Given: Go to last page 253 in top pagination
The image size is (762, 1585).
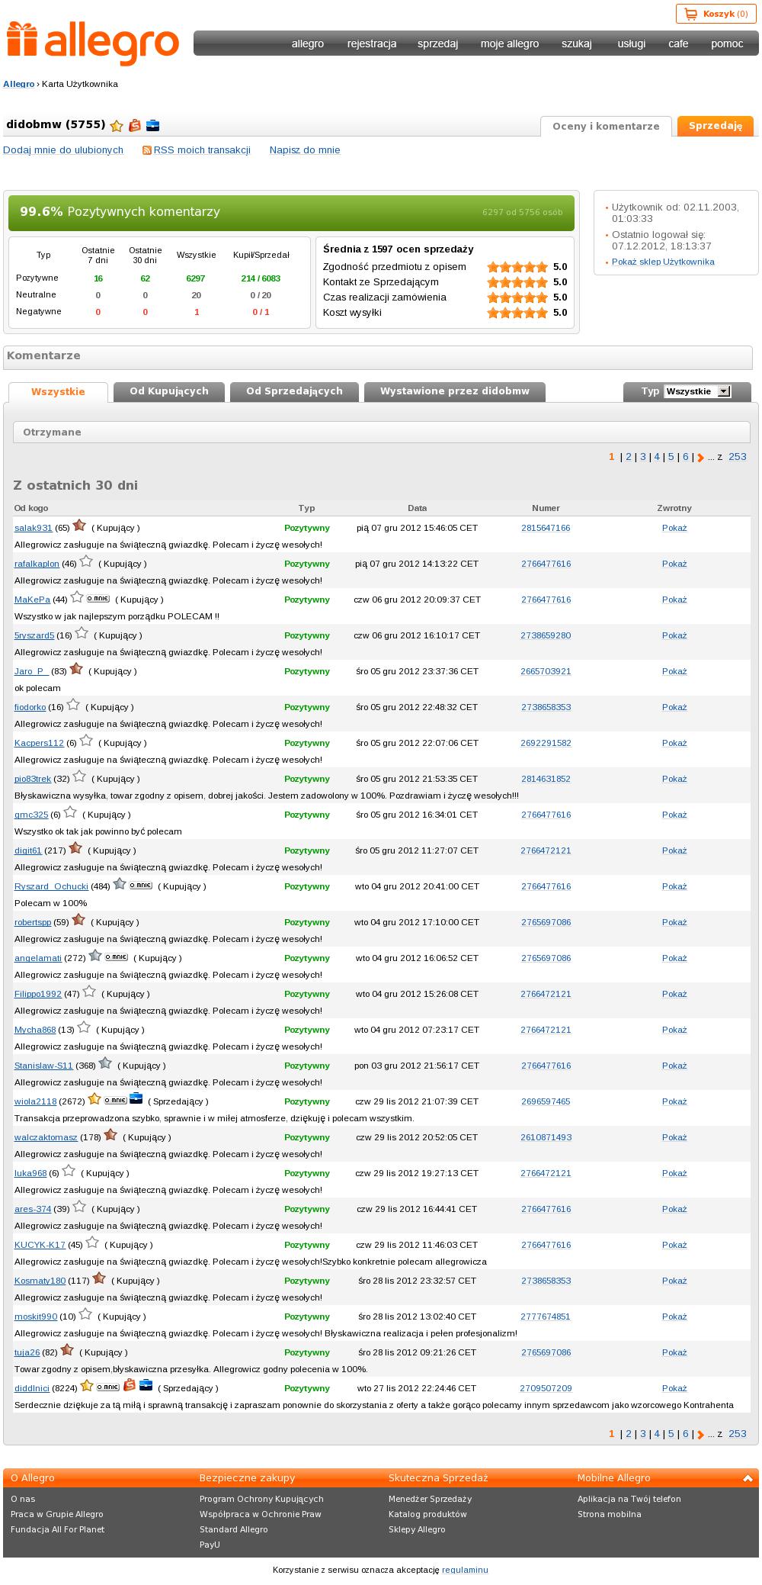Looking at the screenshot, I should [738, 457].
